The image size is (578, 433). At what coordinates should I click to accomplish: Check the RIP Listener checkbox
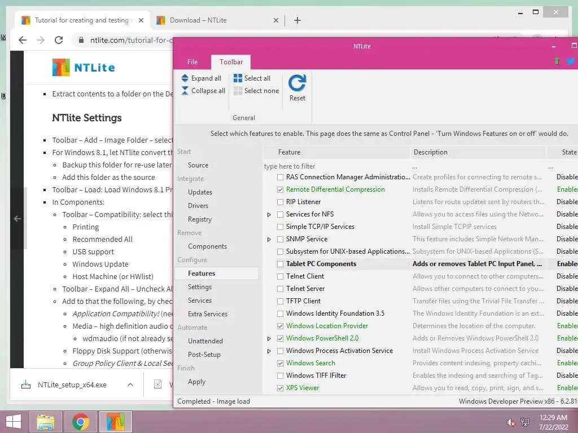pyautogui.click(x=280, y=202)
